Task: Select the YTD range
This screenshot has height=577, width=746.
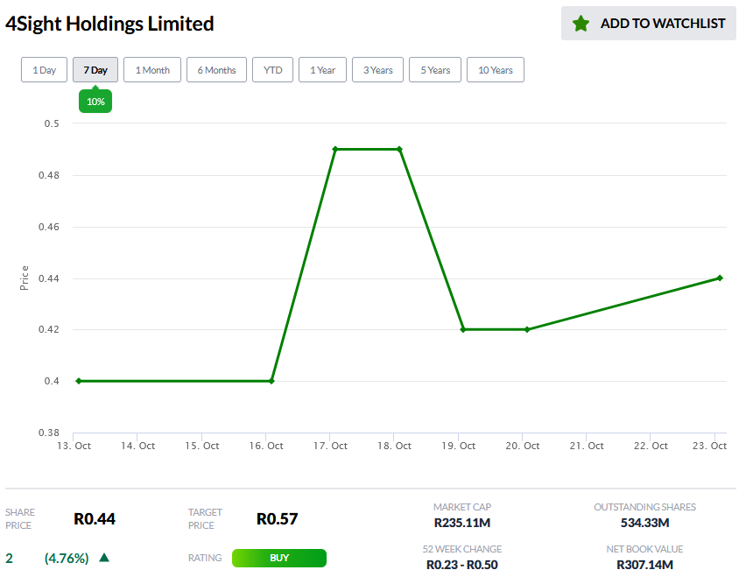Action: click(x=272, y=70)
